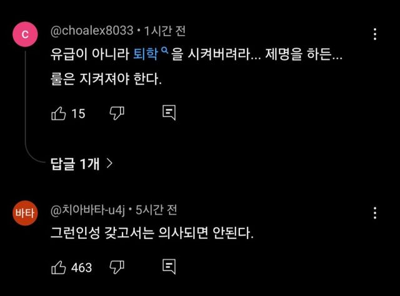400x296 pixels.
Task: Click the chevron next to 답글 1개
Action: (110, 164)
